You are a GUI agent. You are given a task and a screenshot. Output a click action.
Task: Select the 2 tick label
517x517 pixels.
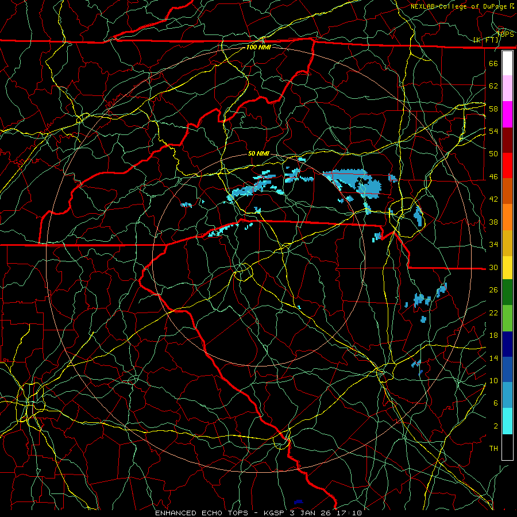tap(495, 426)
